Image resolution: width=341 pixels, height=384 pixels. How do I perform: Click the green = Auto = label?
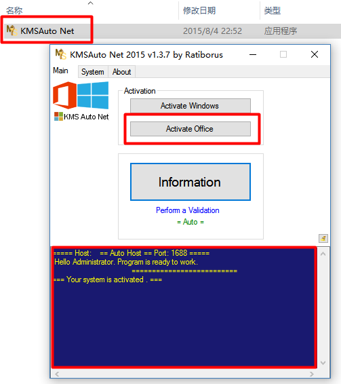[190, 222]
